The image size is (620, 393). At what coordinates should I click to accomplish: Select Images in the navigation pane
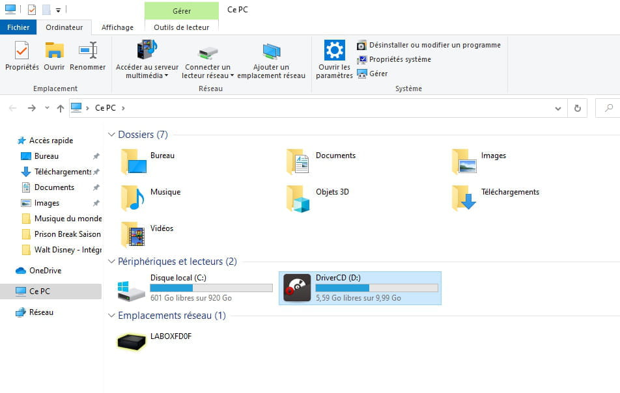[47, 203]
